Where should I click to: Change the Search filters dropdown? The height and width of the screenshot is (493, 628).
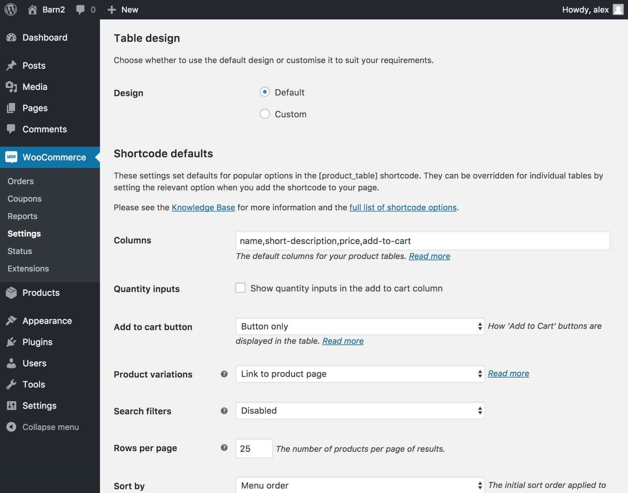pyautogui.click(x=359, y=411)
